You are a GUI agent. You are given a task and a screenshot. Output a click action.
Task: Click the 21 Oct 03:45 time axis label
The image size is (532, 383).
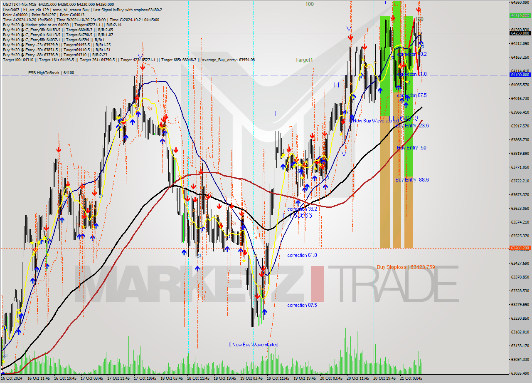pos(411,378)
